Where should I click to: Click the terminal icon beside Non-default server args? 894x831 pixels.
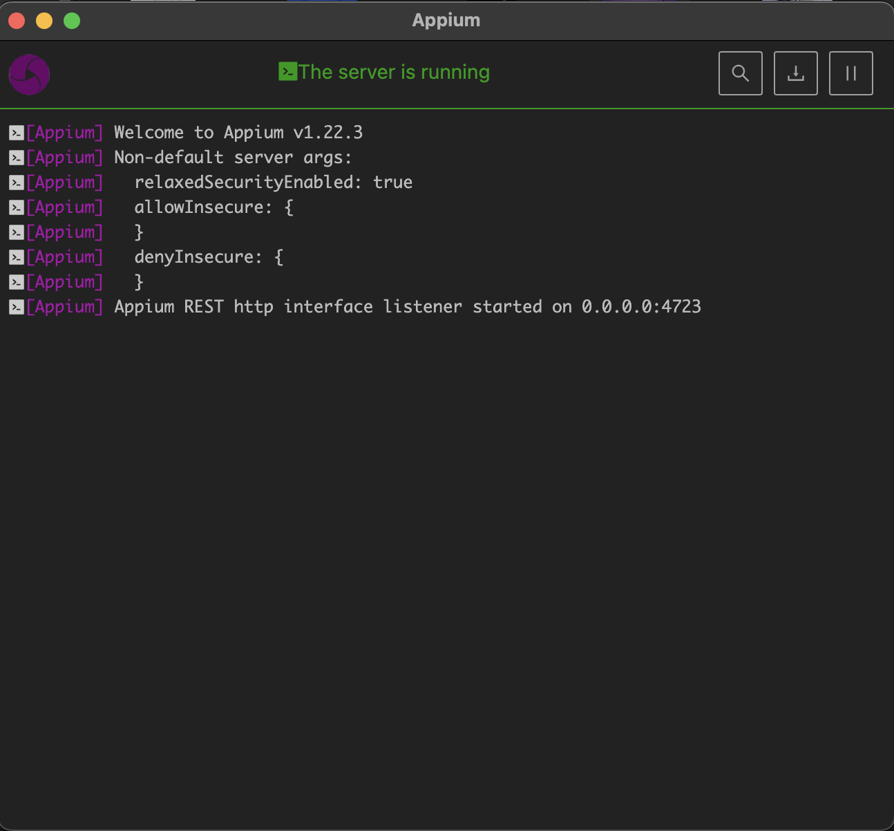click(x=15, y=157)
